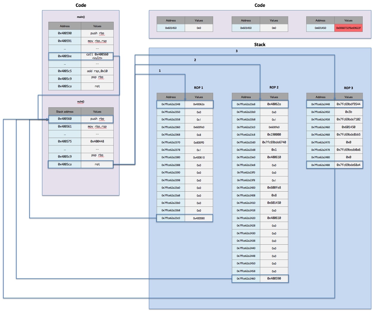Click address 0x7ffce62a2348 in ROP 1

click(171, 104)
